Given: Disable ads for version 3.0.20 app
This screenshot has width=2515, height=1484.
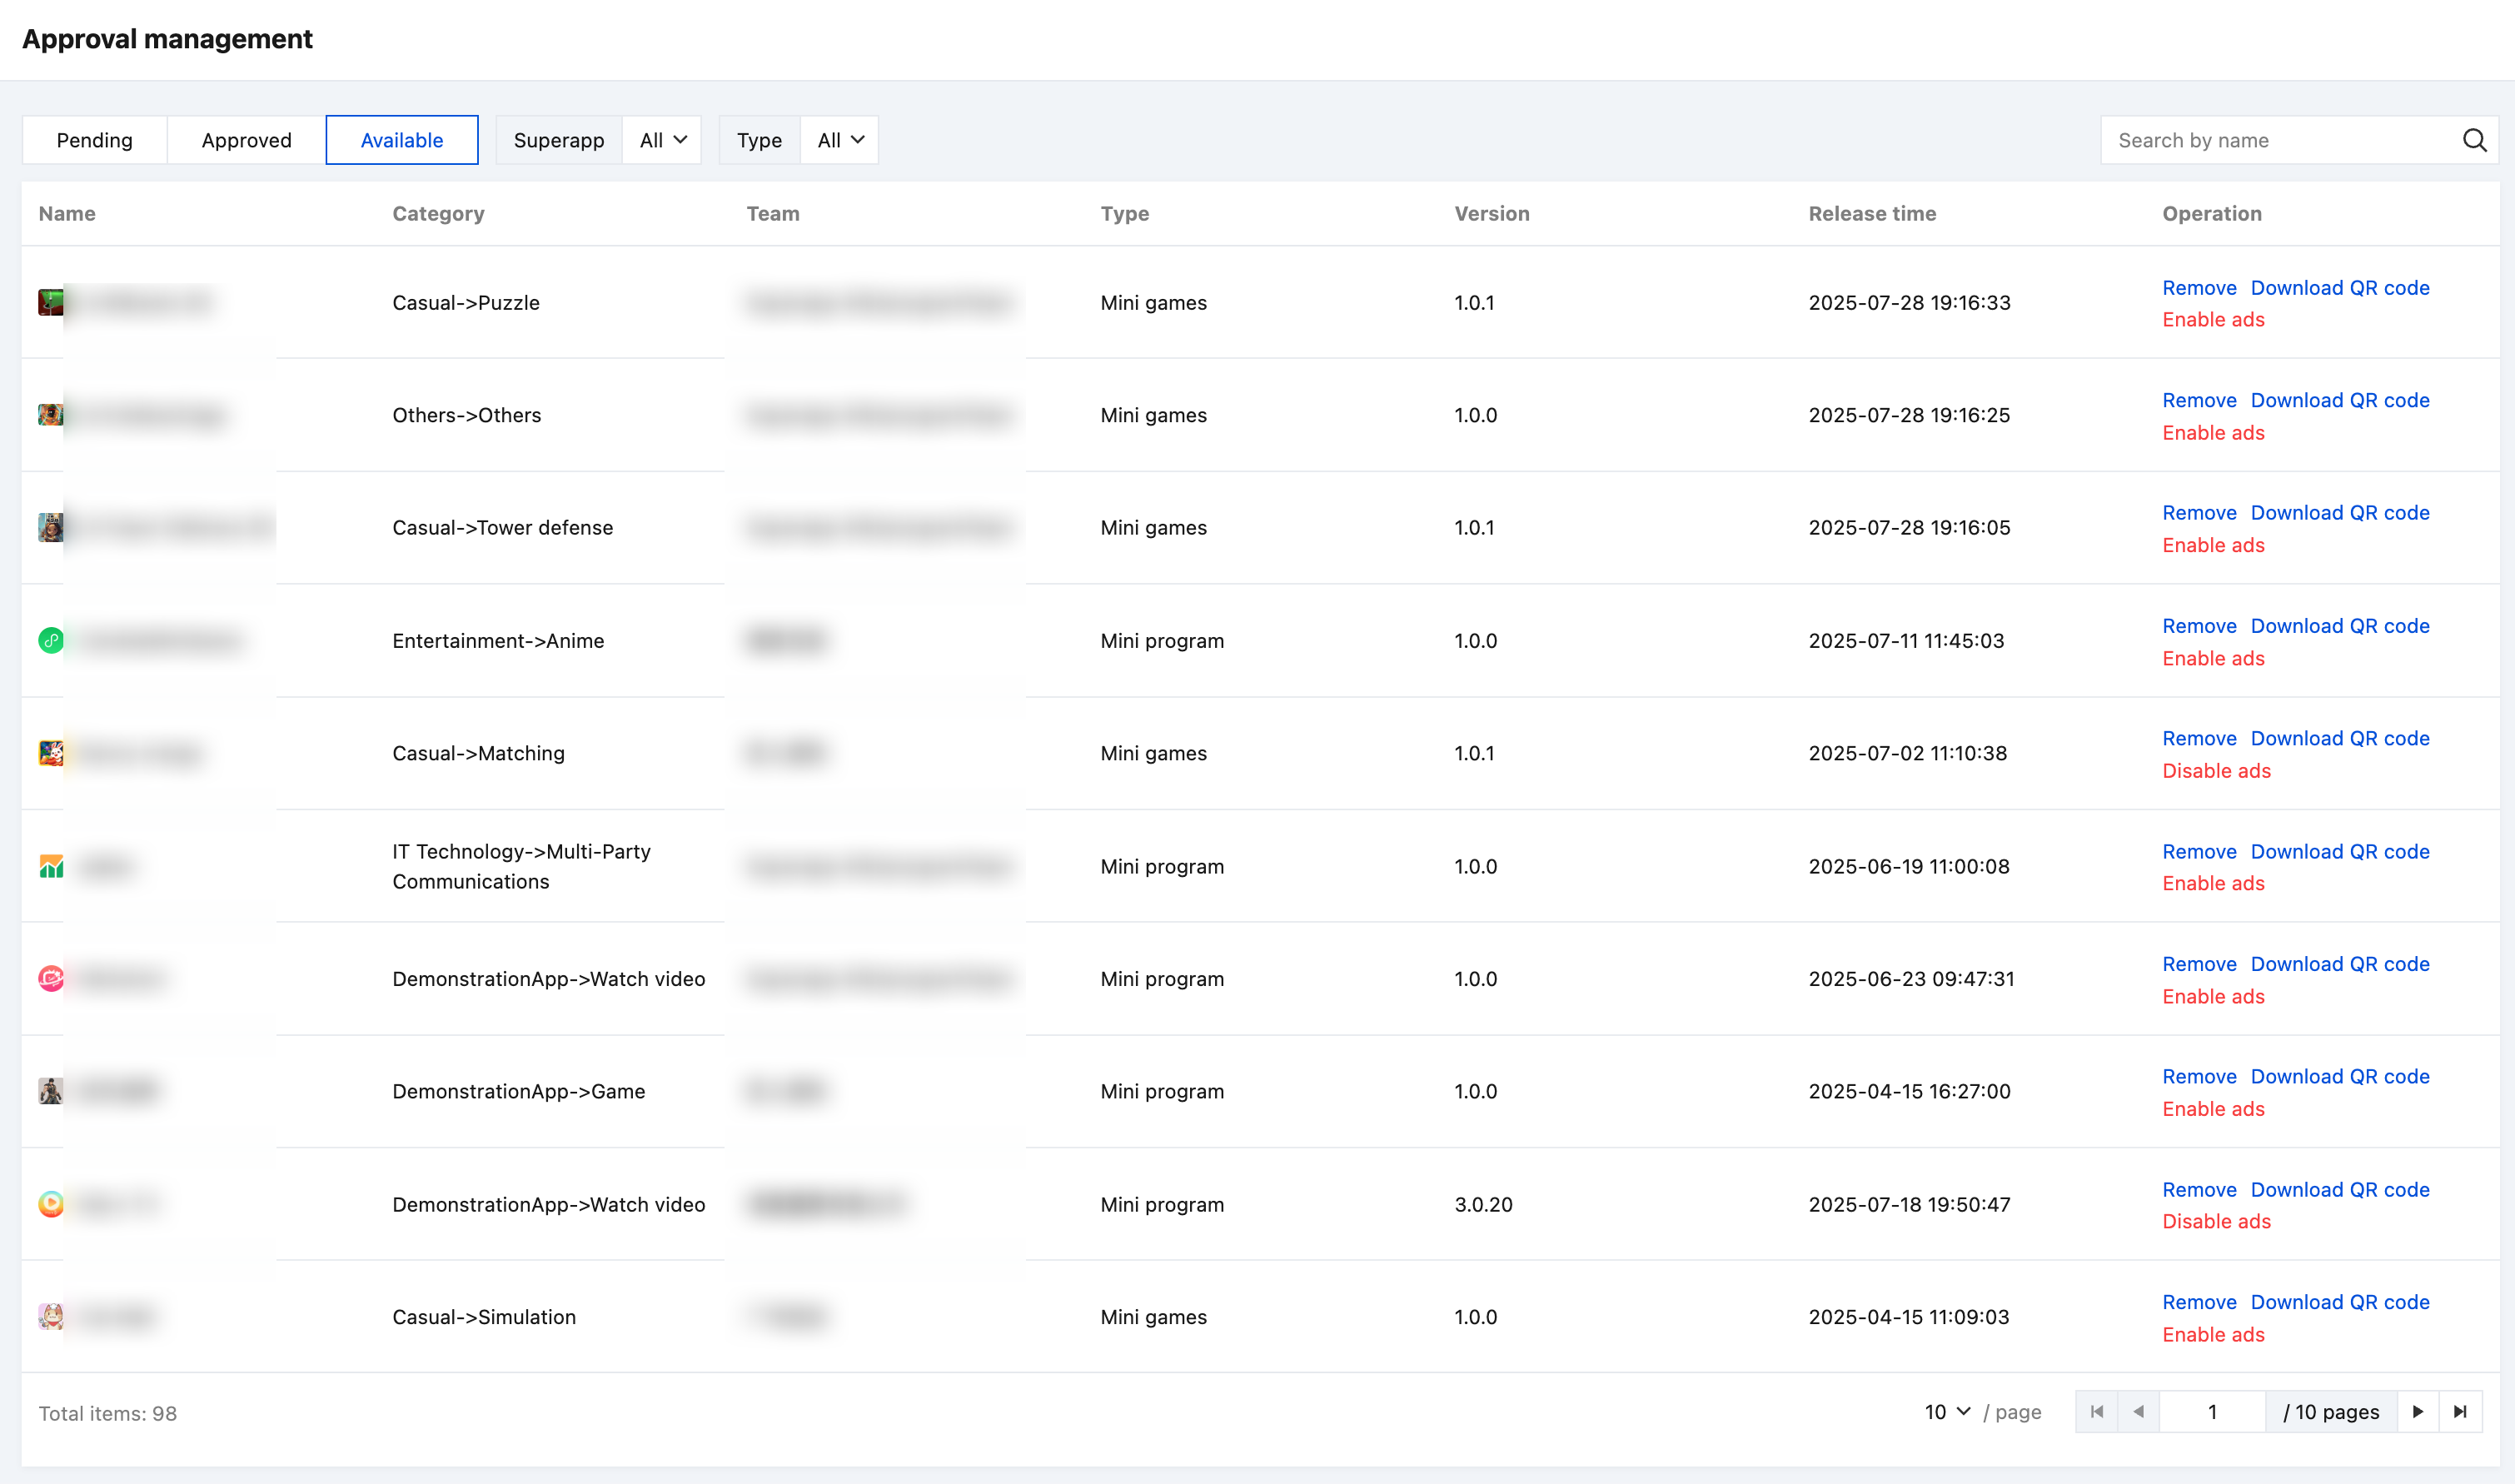Looking at the screenshot, I should 2215,1221.
